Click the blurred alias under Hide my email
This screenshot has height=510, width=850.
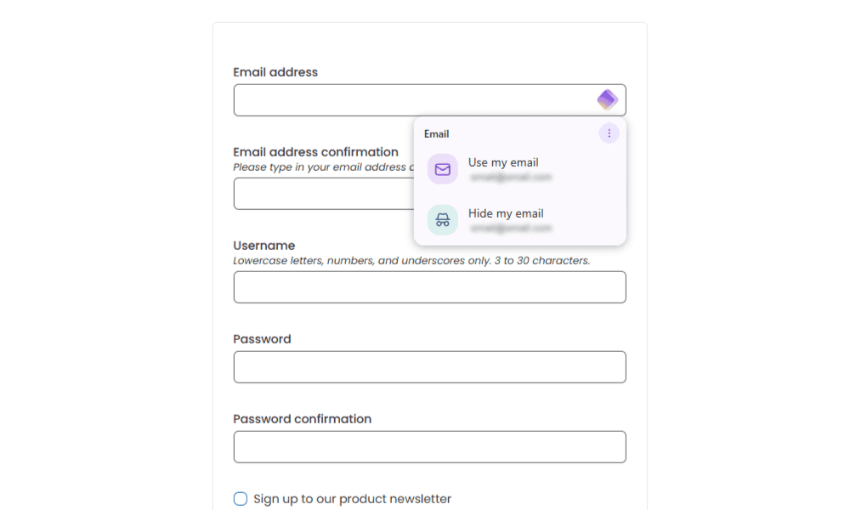511,229
